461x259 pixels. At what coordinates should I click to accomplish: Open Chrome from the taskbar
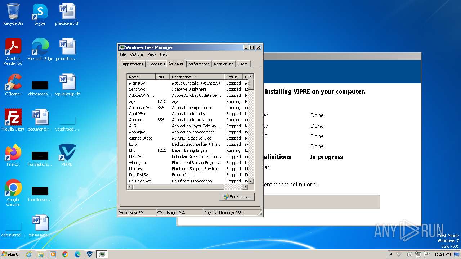65,254
